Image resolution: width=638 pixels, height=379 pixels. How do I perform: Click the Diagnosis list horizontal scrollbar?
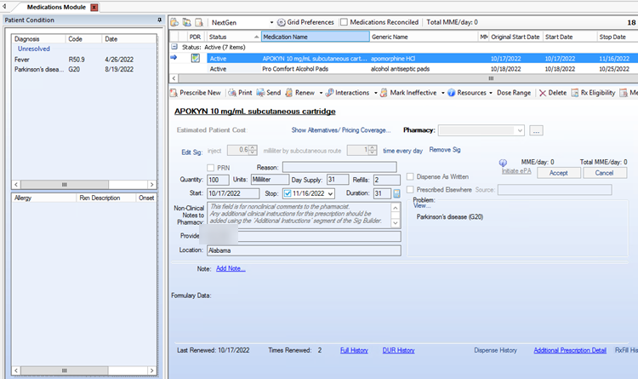(84, 185)
